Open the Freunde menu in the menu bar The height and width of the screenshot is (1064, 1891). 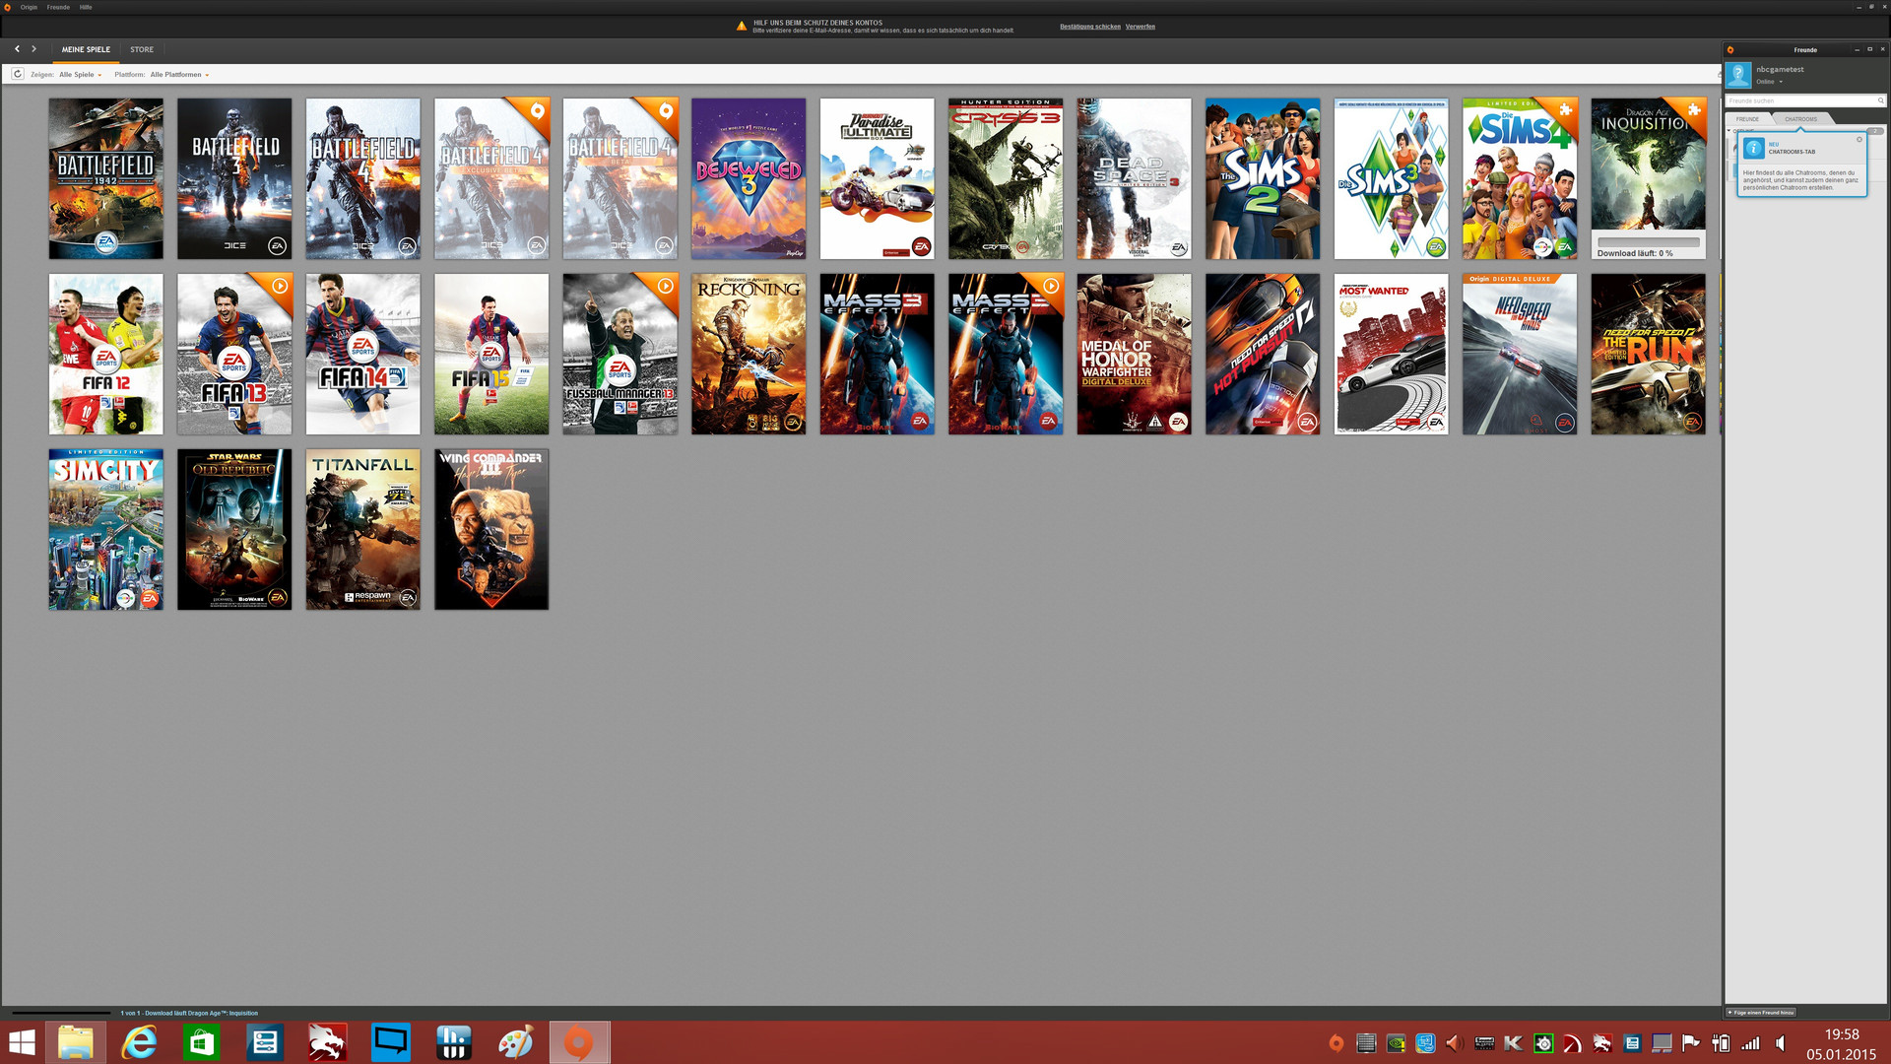[x=58, y=7]
